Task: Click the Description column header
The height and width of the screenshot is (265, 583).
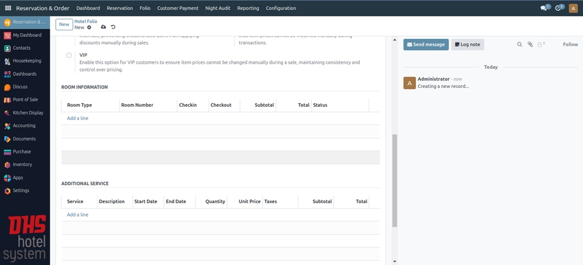Action: click(115, 201)
